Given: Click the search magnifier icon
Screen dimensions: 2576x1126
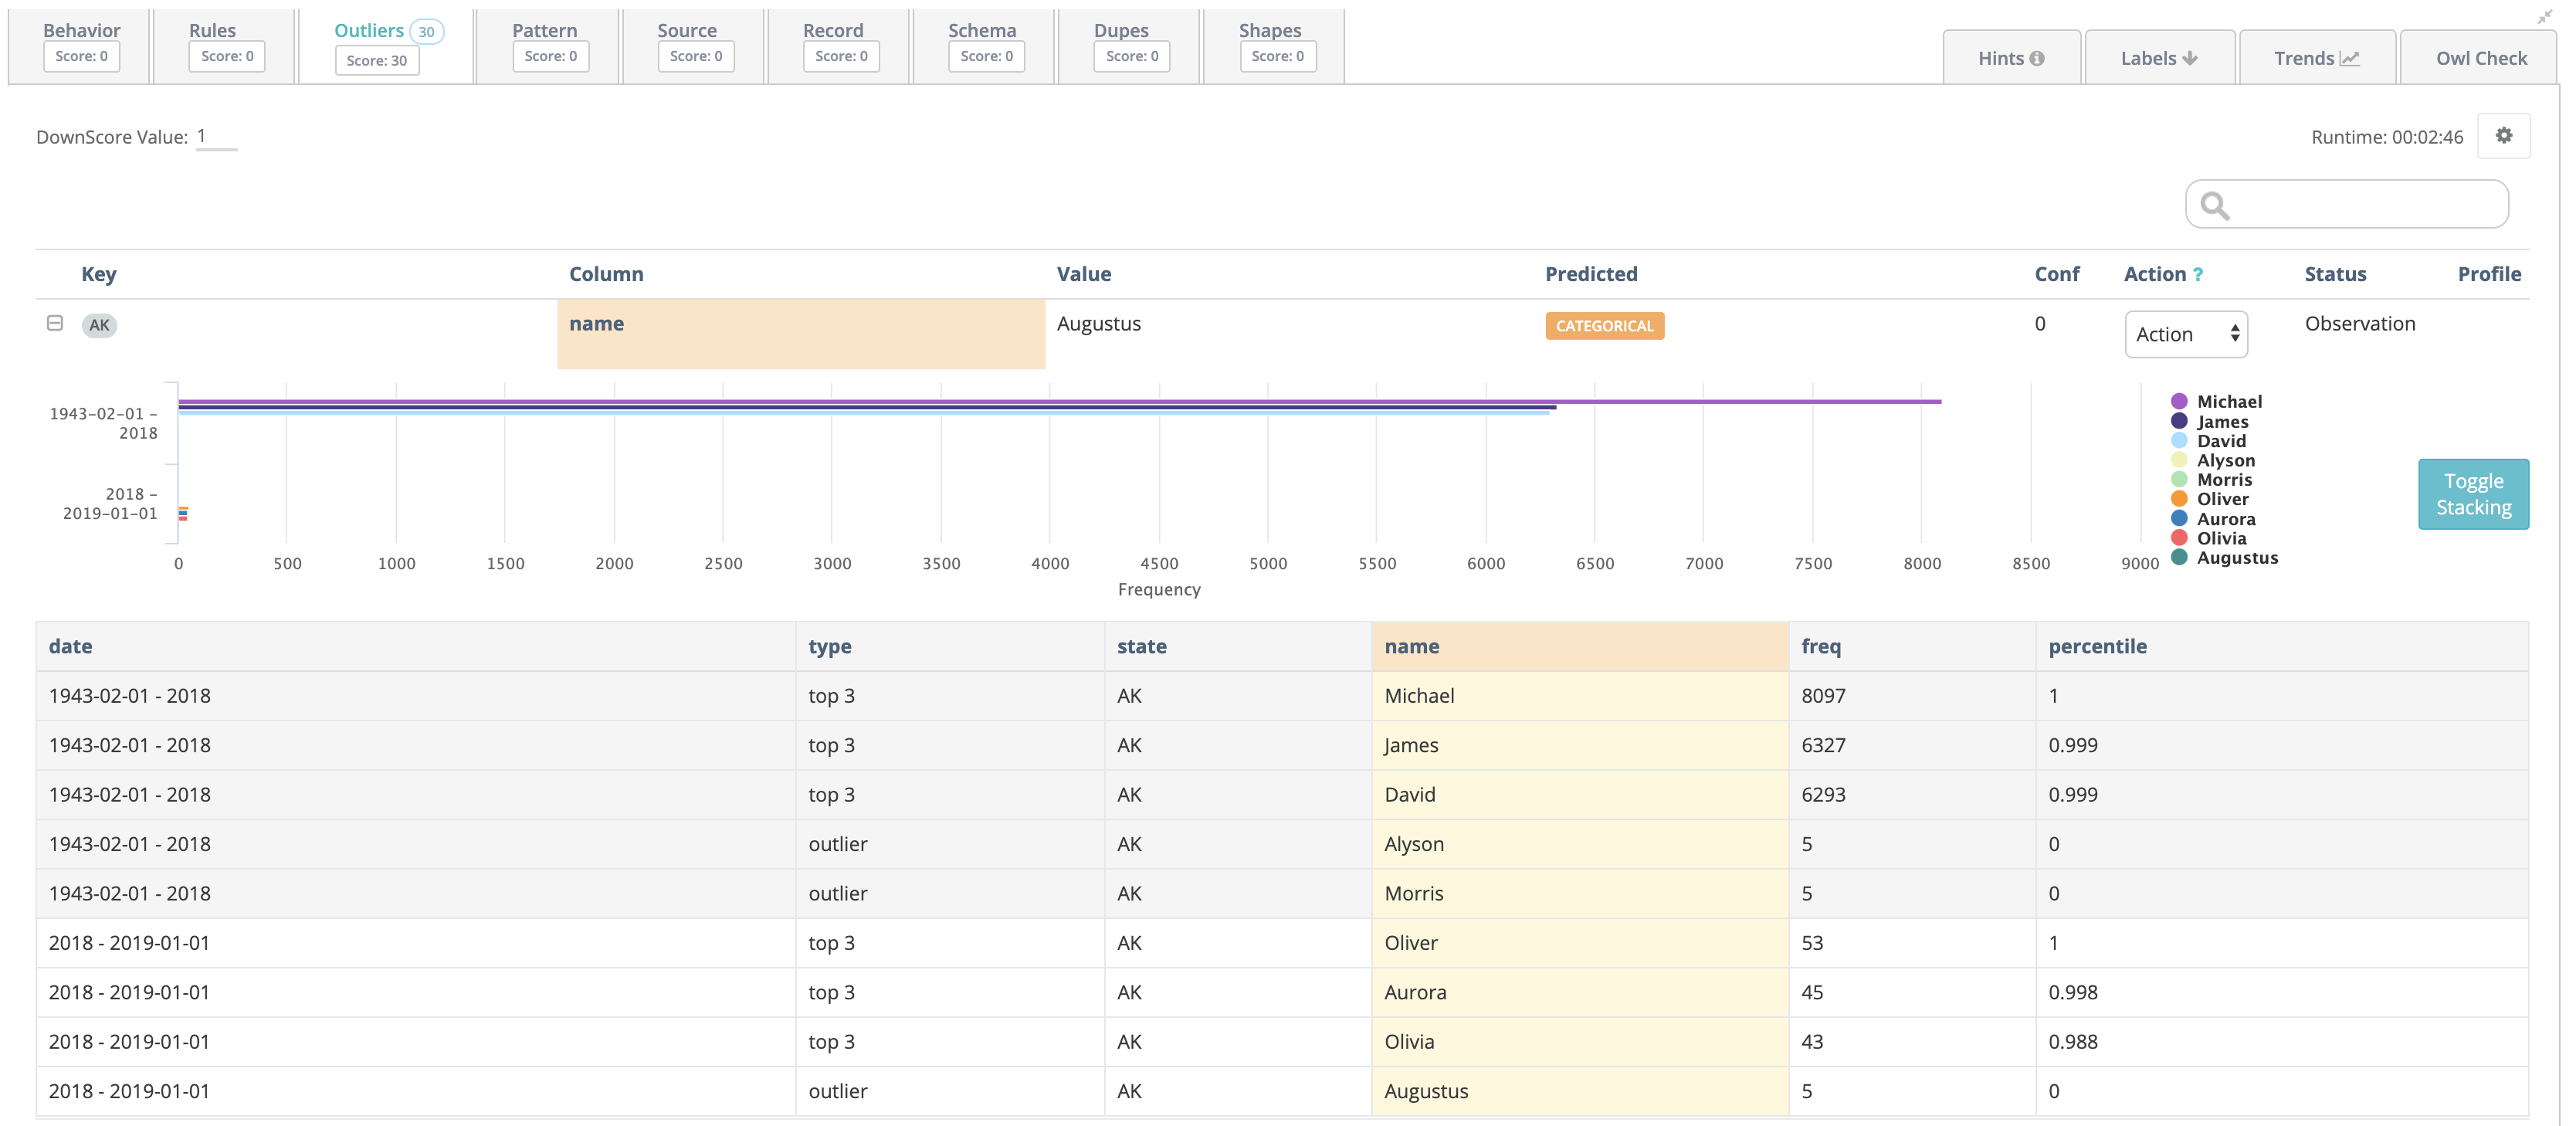Looking at the screenshot, I should 2214,205.
